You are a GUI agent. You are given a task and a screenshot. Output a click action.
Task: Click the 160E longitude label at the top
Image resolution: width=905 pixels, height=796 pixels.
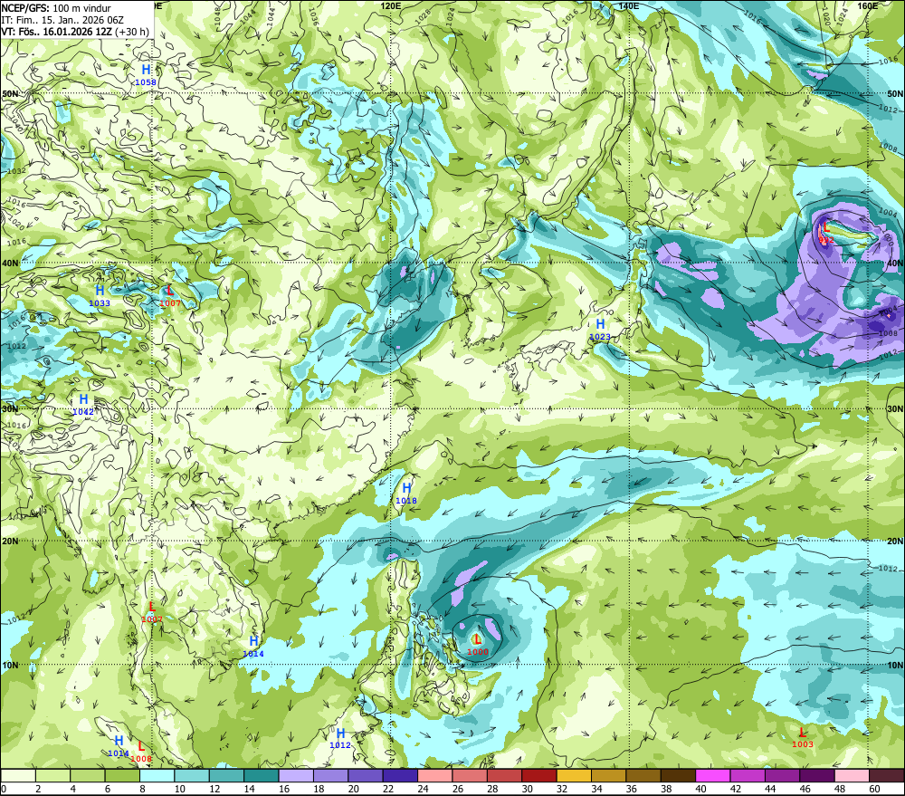coord(868,5)
